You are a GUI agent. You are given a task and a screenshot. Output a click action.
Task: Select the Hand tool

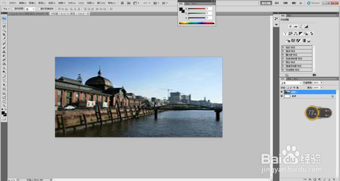(4, 102)
